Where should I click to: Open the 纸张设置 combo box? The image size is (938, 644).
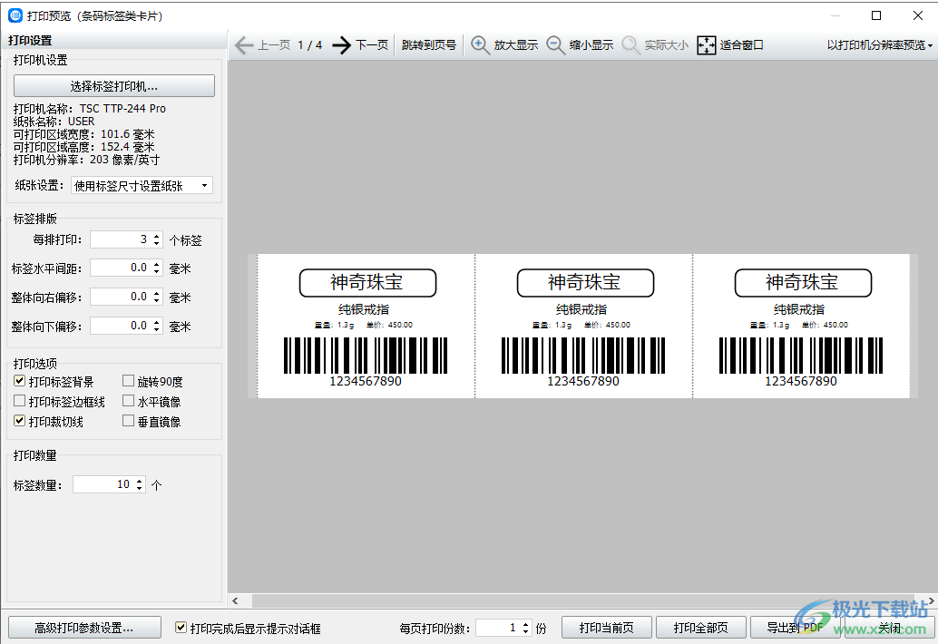142,186
